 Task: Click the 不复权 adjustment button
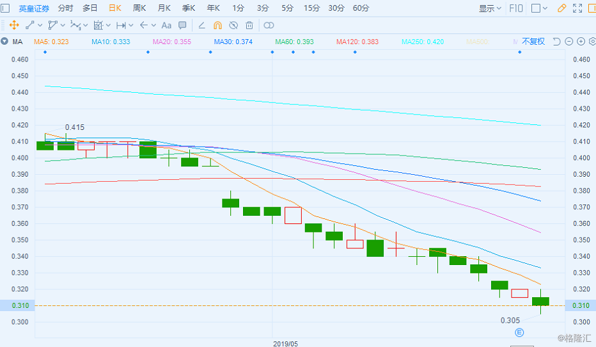(x=533, y=42)
